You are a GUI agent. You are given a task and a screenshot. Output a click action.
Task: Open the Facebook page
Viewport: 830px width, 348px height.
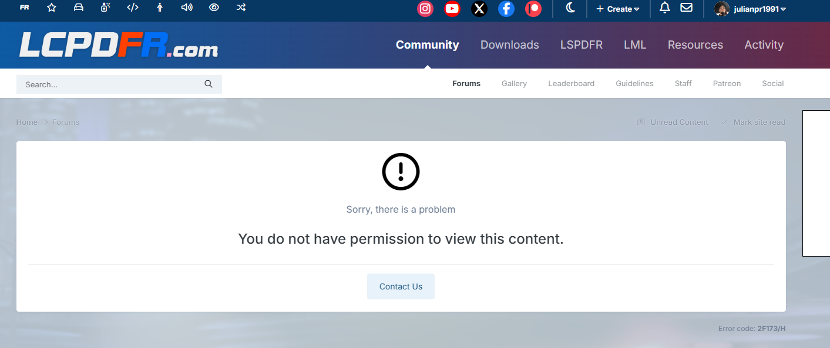click(x=506, y=9)
